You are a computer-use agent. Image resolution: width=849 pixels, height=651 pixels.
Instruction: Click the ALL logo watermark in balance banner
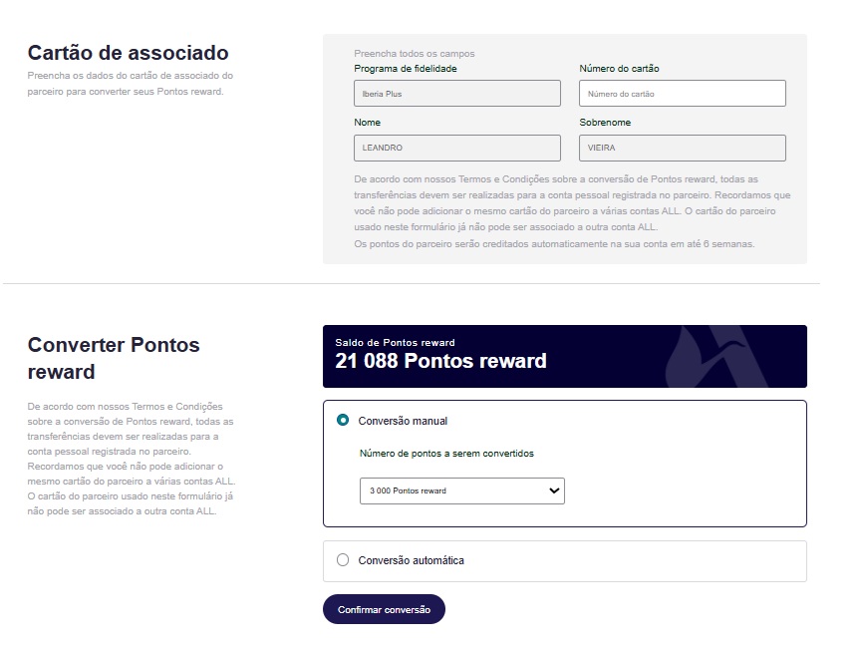click(x=719, y=356)
